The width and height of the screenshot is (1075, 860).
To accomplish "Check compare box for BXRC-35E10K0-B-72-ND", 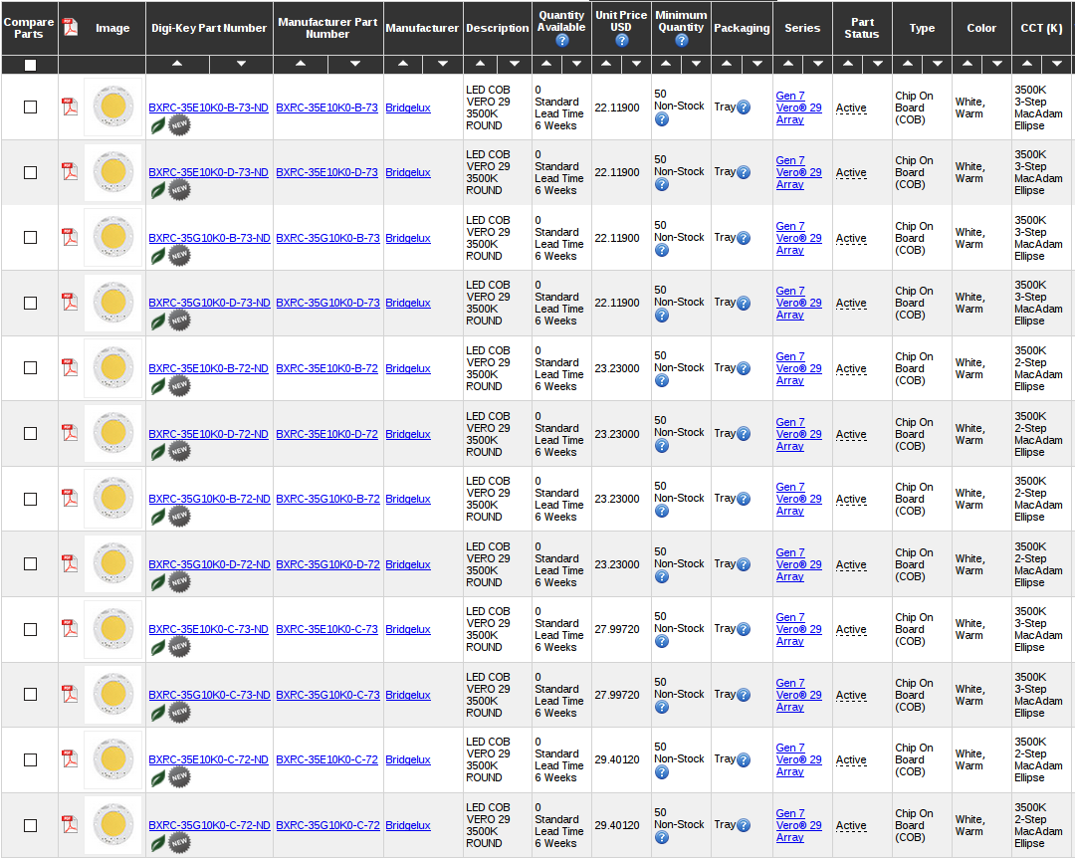I will [30, 367].
